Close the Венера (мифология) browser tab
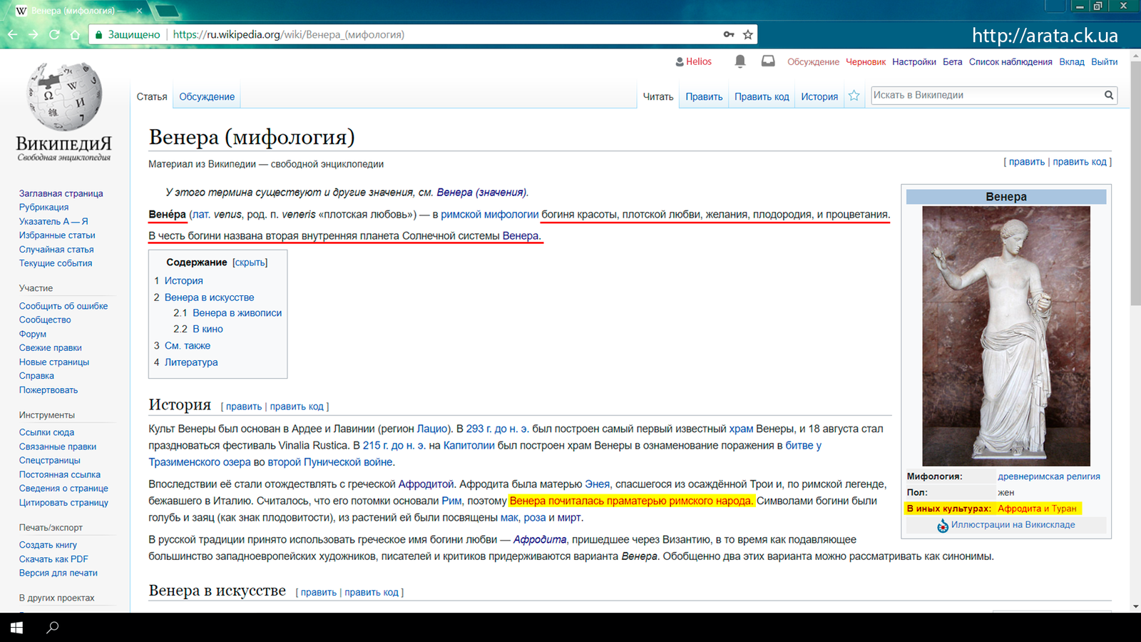The height and width of the screenshot is (642, 1141). (139, 11)
